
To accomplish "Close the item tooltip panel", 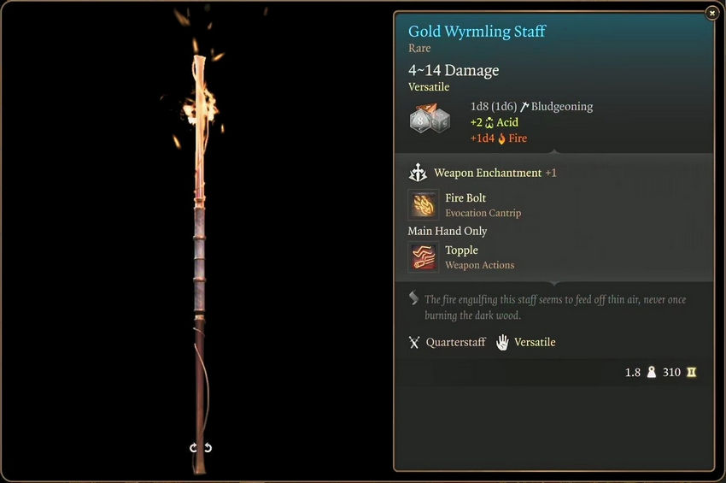I will [x=711, y=14].
